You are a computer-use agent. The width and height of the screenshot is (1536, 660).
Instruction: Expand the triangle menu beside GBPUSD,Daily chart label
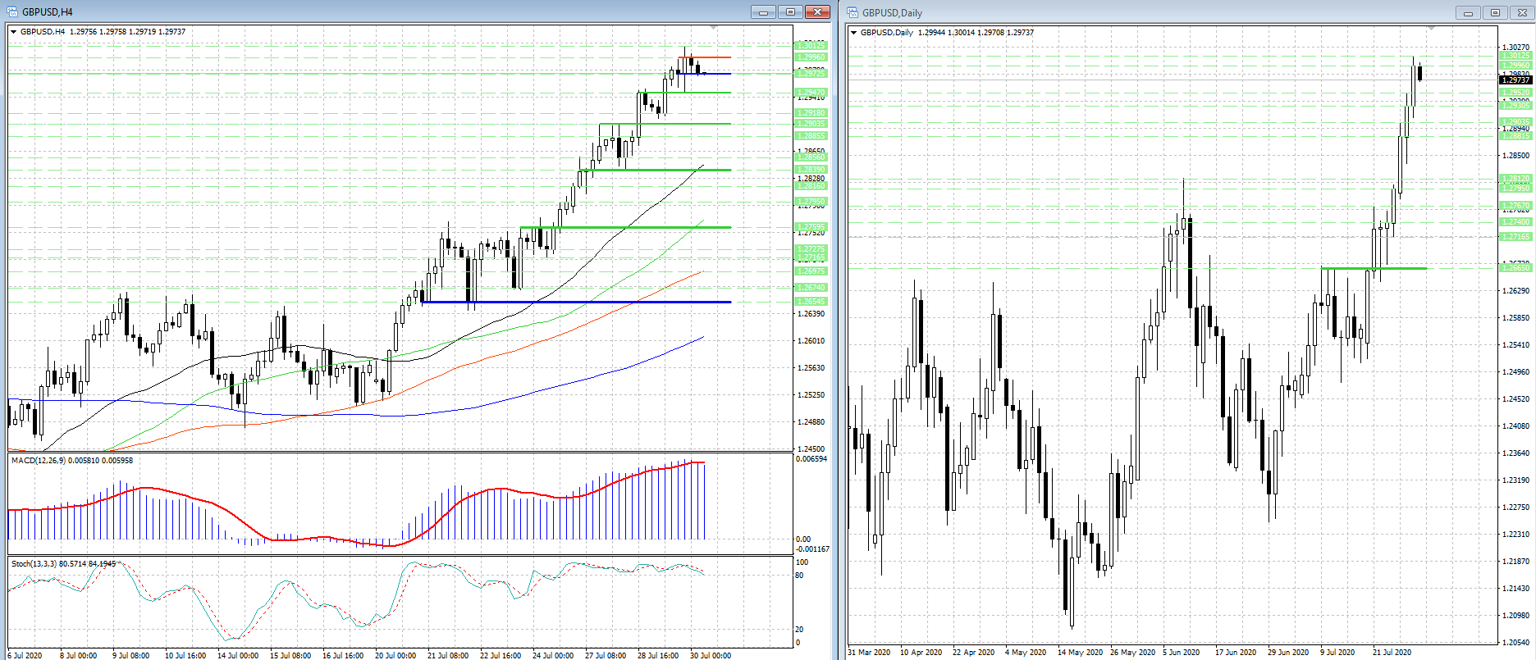(854, 33)
